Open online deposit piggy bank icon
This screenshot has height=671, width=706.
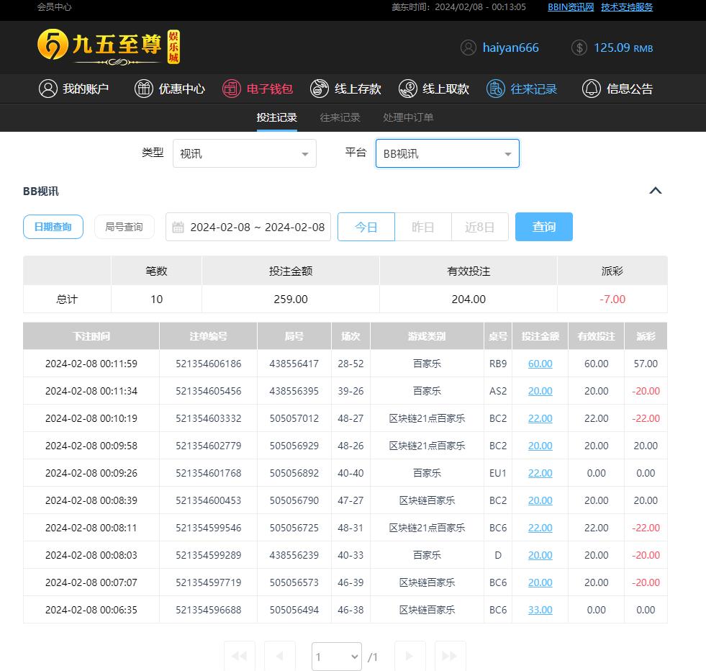(320, 89)
